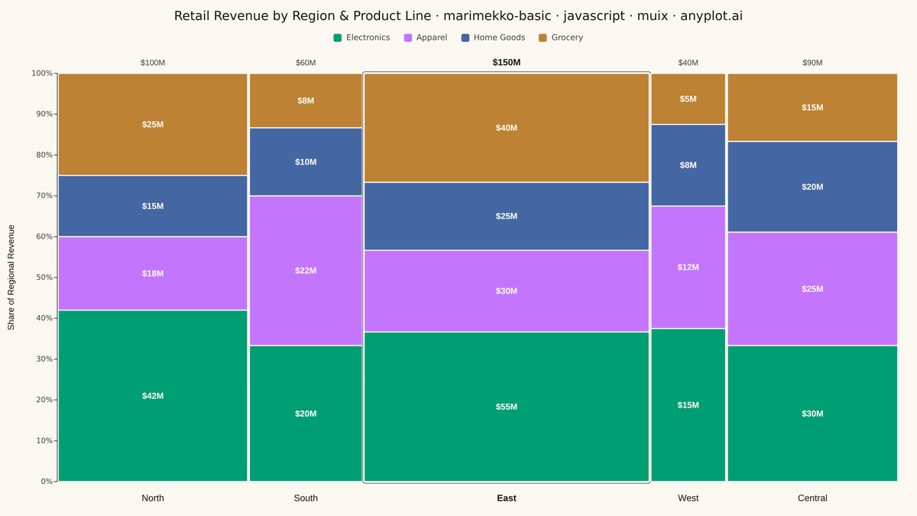The height and width of the screenshot is (516, 917).
Task: Click the Electronics legend color swatch
Action: click(338, 37)
